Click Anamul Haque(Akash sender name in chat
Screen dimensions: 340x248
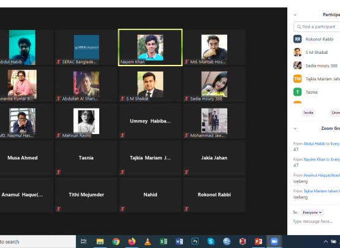click(x=322, y=175)
